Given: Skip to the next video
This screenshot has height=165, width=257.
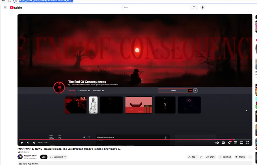Looking at the screenshot, I should [x=28, y=143].
